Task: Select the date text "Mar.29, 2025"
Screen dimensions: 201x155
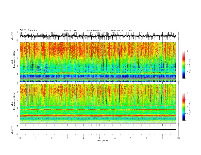Action: point(71,30)
